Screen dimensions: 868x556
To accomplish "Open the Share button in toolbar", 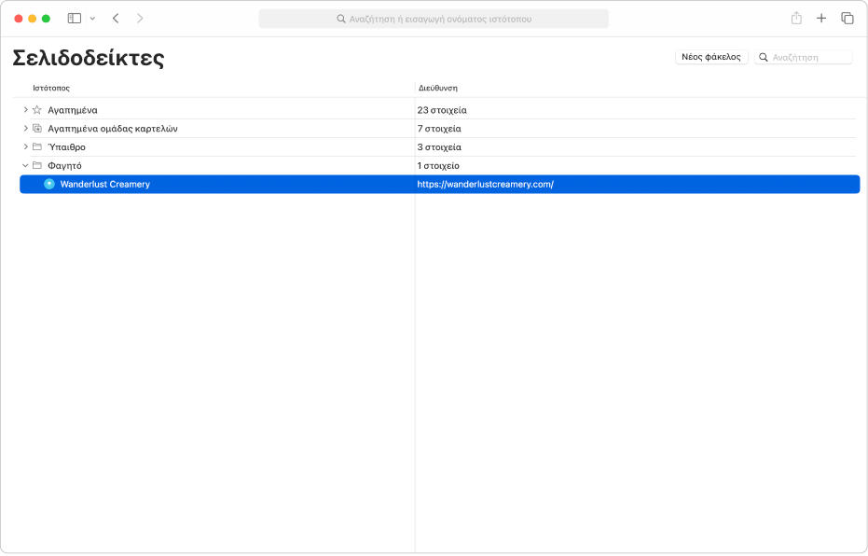I will (796, 19).
